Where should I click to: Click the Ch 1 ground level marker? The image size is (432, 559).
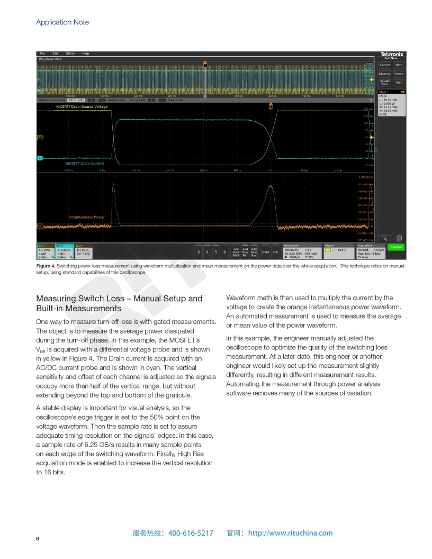[x=40, y=137]
